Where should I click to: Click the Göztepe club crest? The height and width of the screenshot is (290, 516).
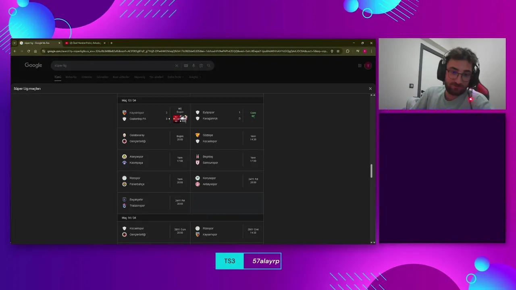point(198,135)
